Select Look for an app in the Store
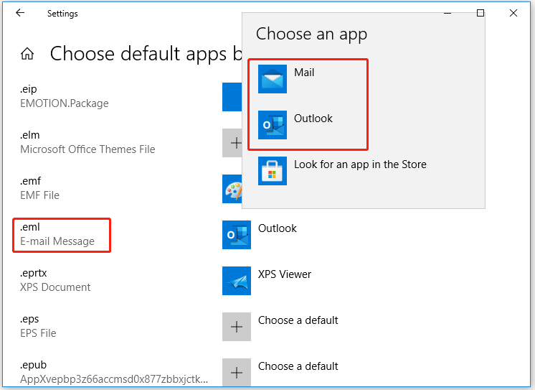This screenshot has width=535, height=390. [360, 164]
